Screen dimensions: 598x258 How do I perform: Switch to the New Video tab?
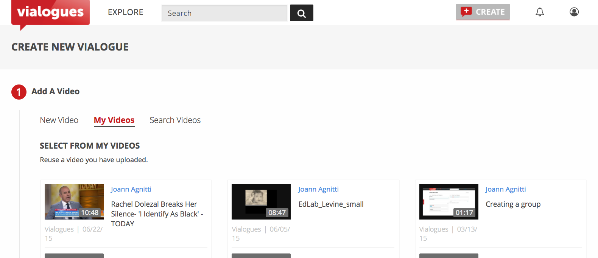click(x=59, y=120)
